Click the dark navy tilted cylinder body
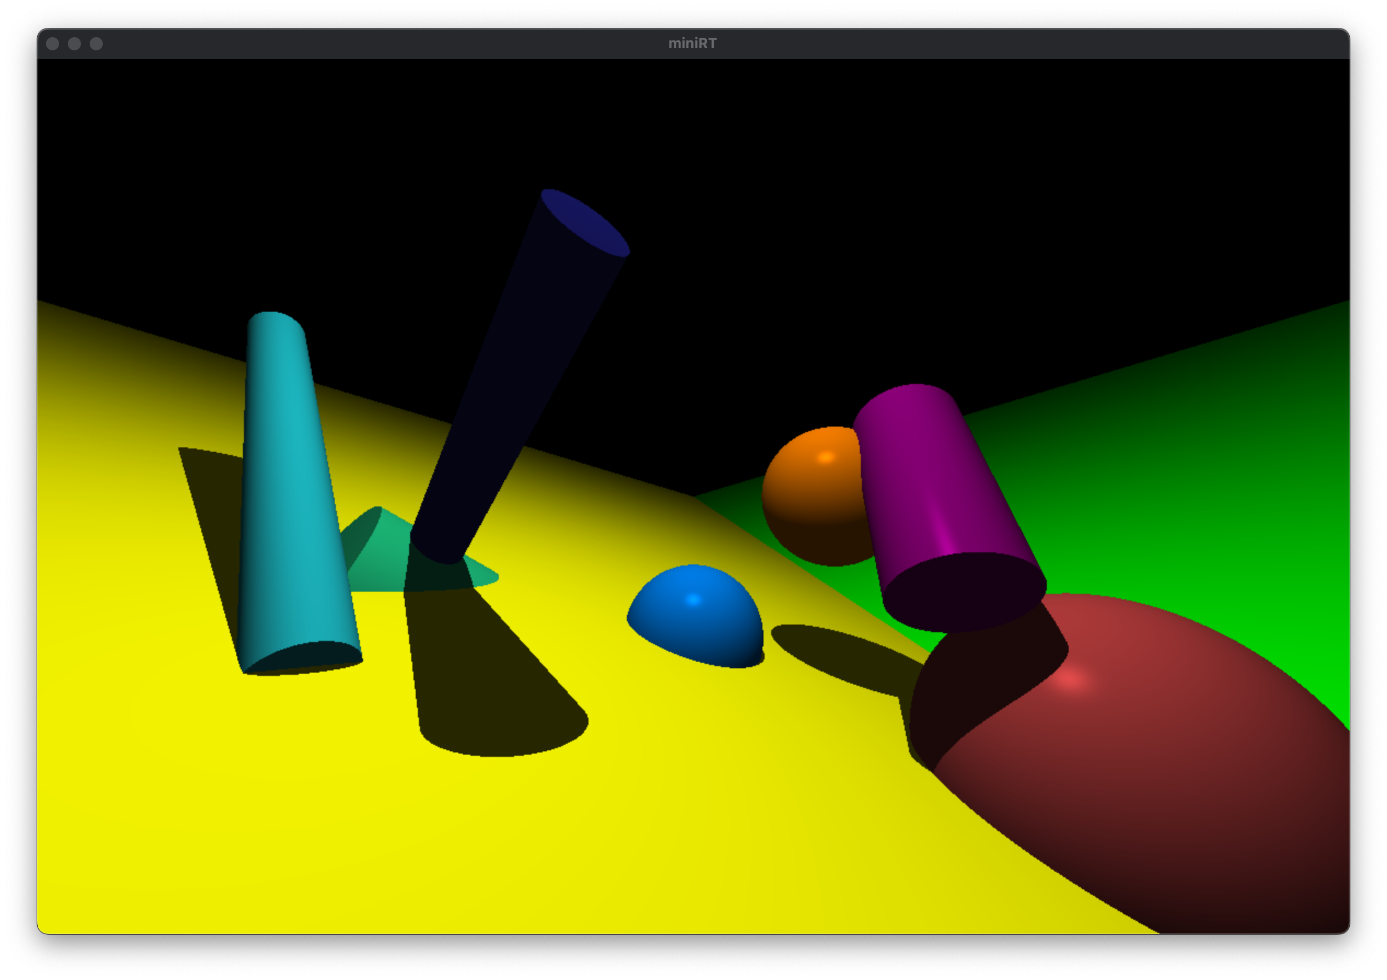The image size is (1387, 980). coord(514,387)
